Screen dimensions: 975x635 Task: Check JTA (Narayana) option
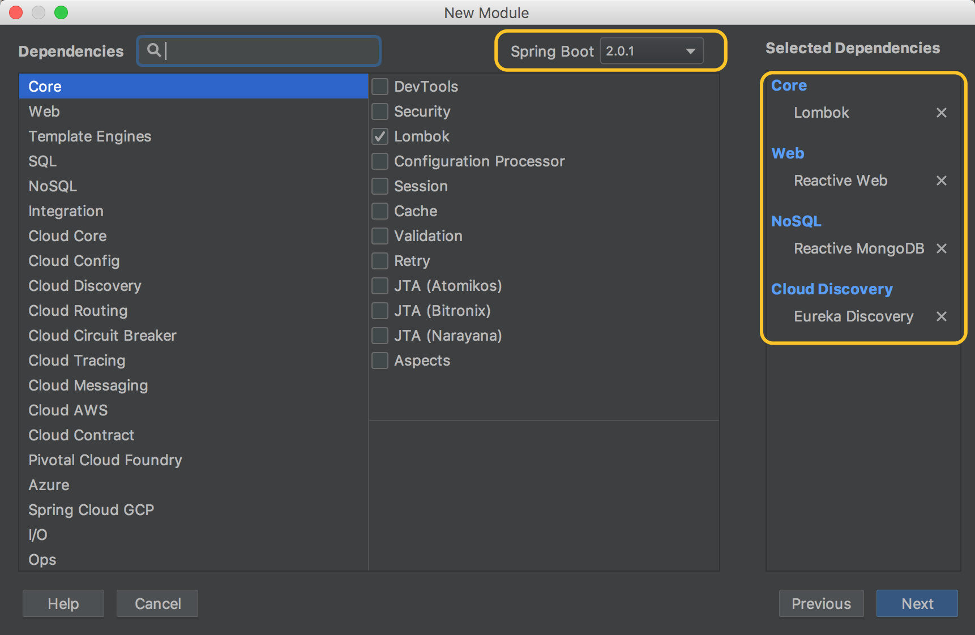380,336
